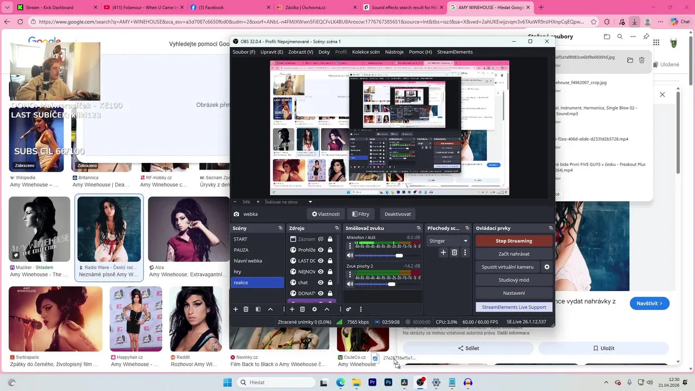Unlock the Záznam source using the lock icon

coord(330,239)
